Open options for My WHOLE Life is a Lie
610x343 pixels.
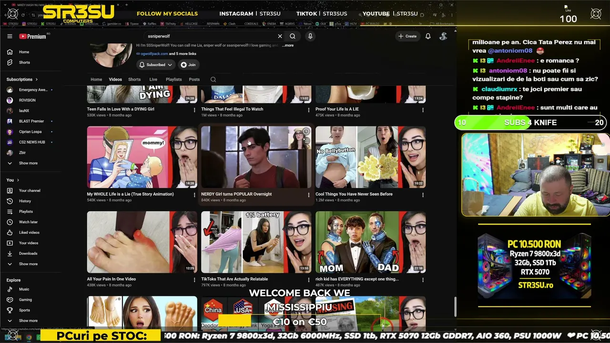194,195
